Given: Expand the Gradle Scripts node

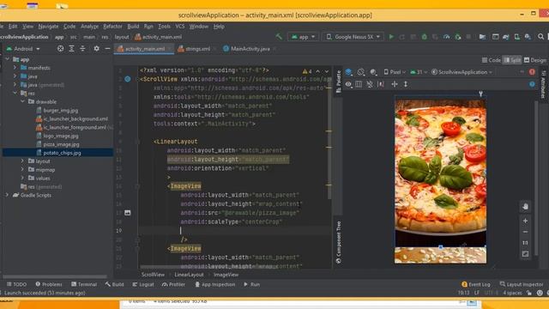Looking at the screenshot, I should pyautogui.click(x=7, y=195).
